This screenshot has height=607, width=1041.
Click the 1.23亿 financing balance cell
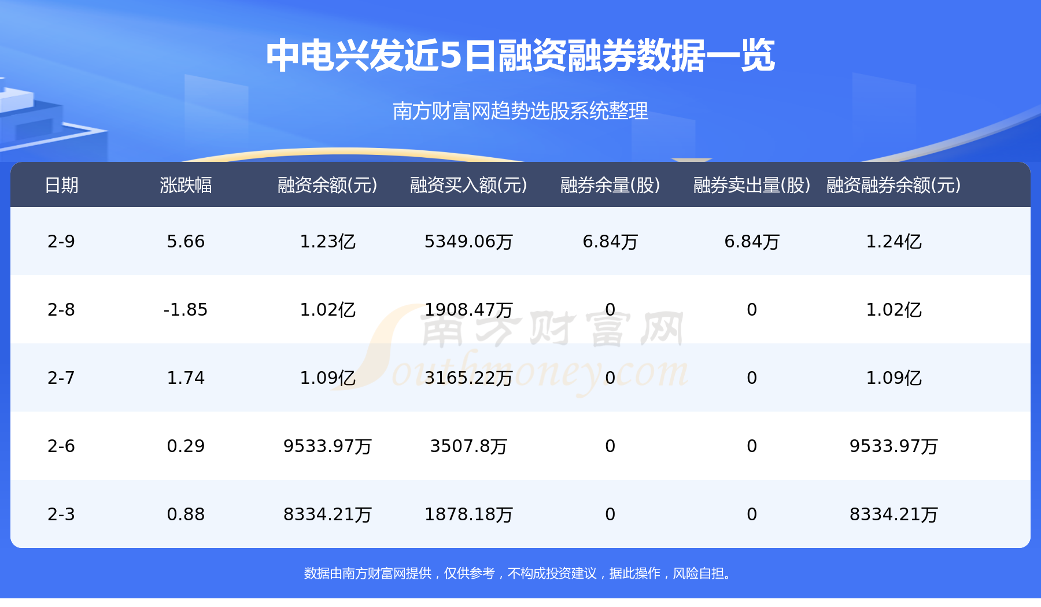[327, 241]
